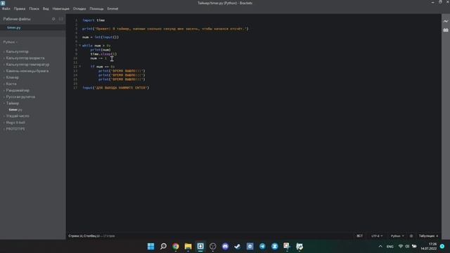Expand the Кликер folder

tap(13, 77)
